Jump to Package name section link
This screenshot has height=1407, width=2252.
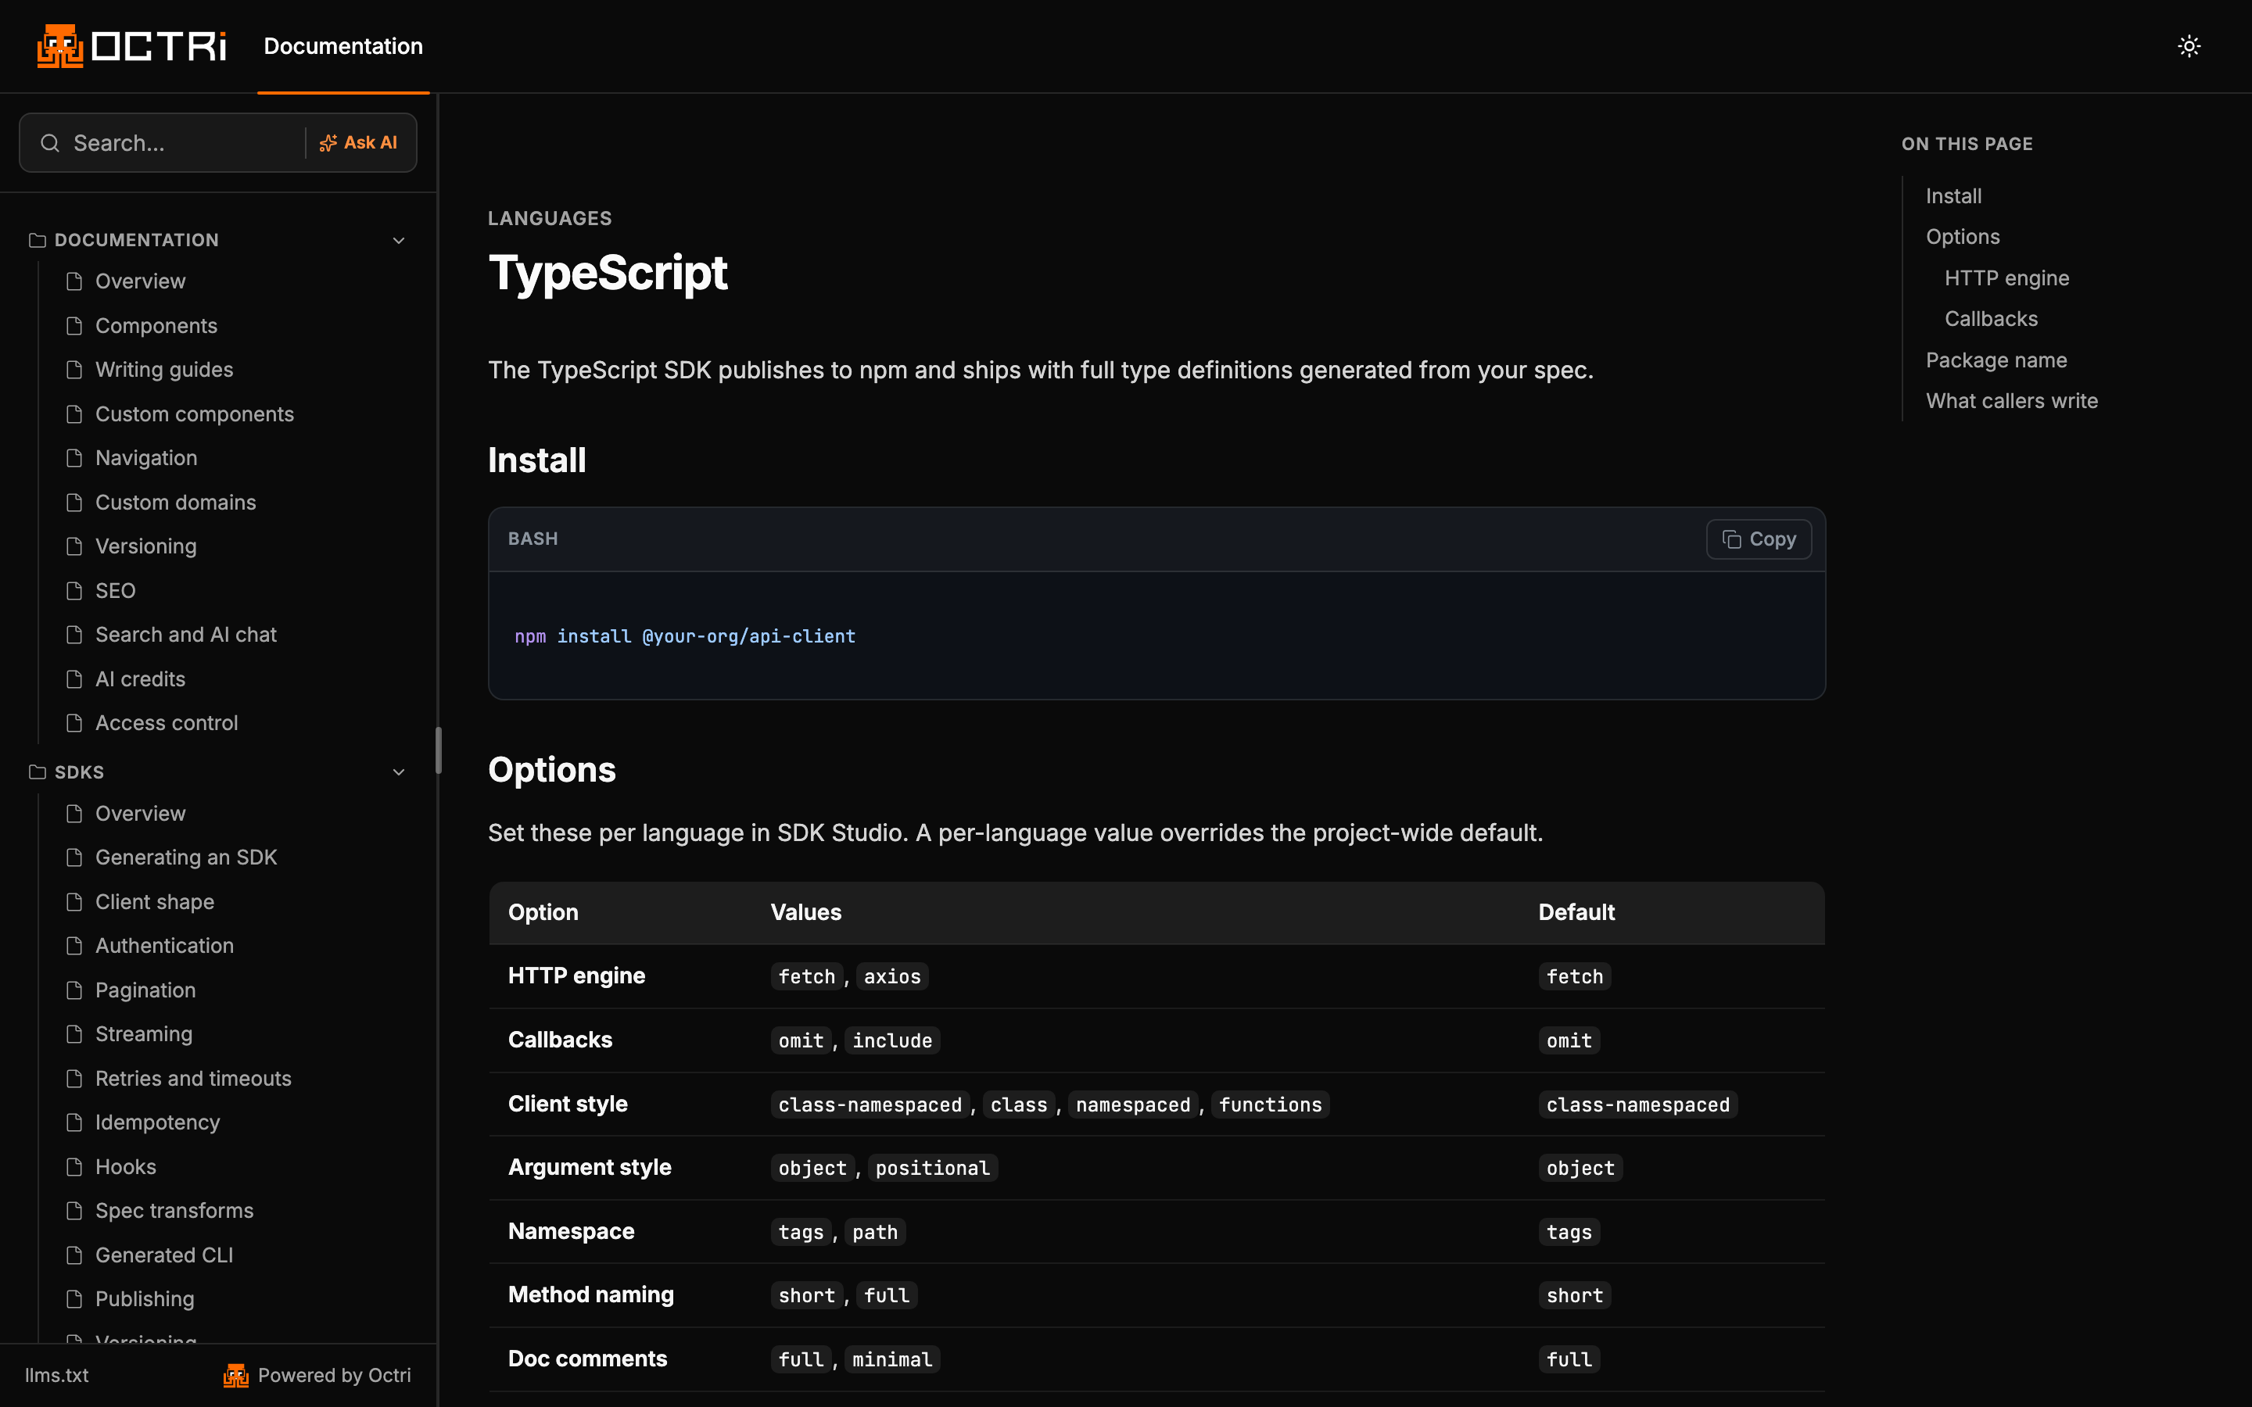tap(1996, 360)
